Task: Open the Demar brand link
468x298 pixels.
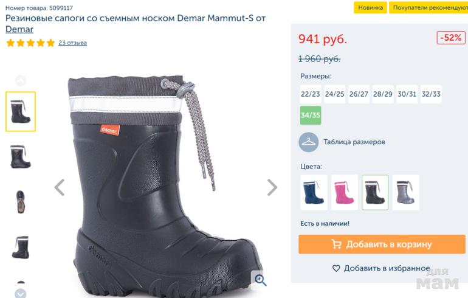Action: pos(19,29)
